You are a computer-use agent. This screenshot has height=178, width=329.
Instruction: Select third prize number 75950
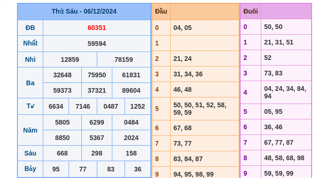point(97,75)
